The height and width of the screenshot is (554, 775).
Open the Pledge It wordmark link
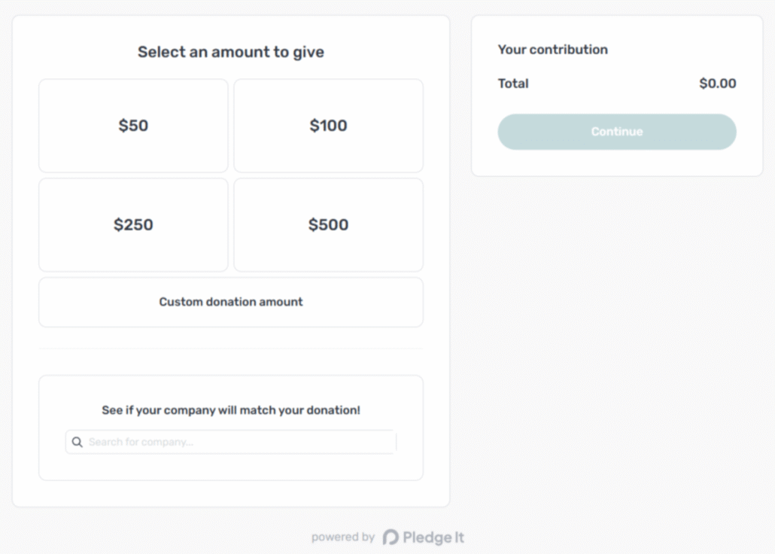coord(433,537)
